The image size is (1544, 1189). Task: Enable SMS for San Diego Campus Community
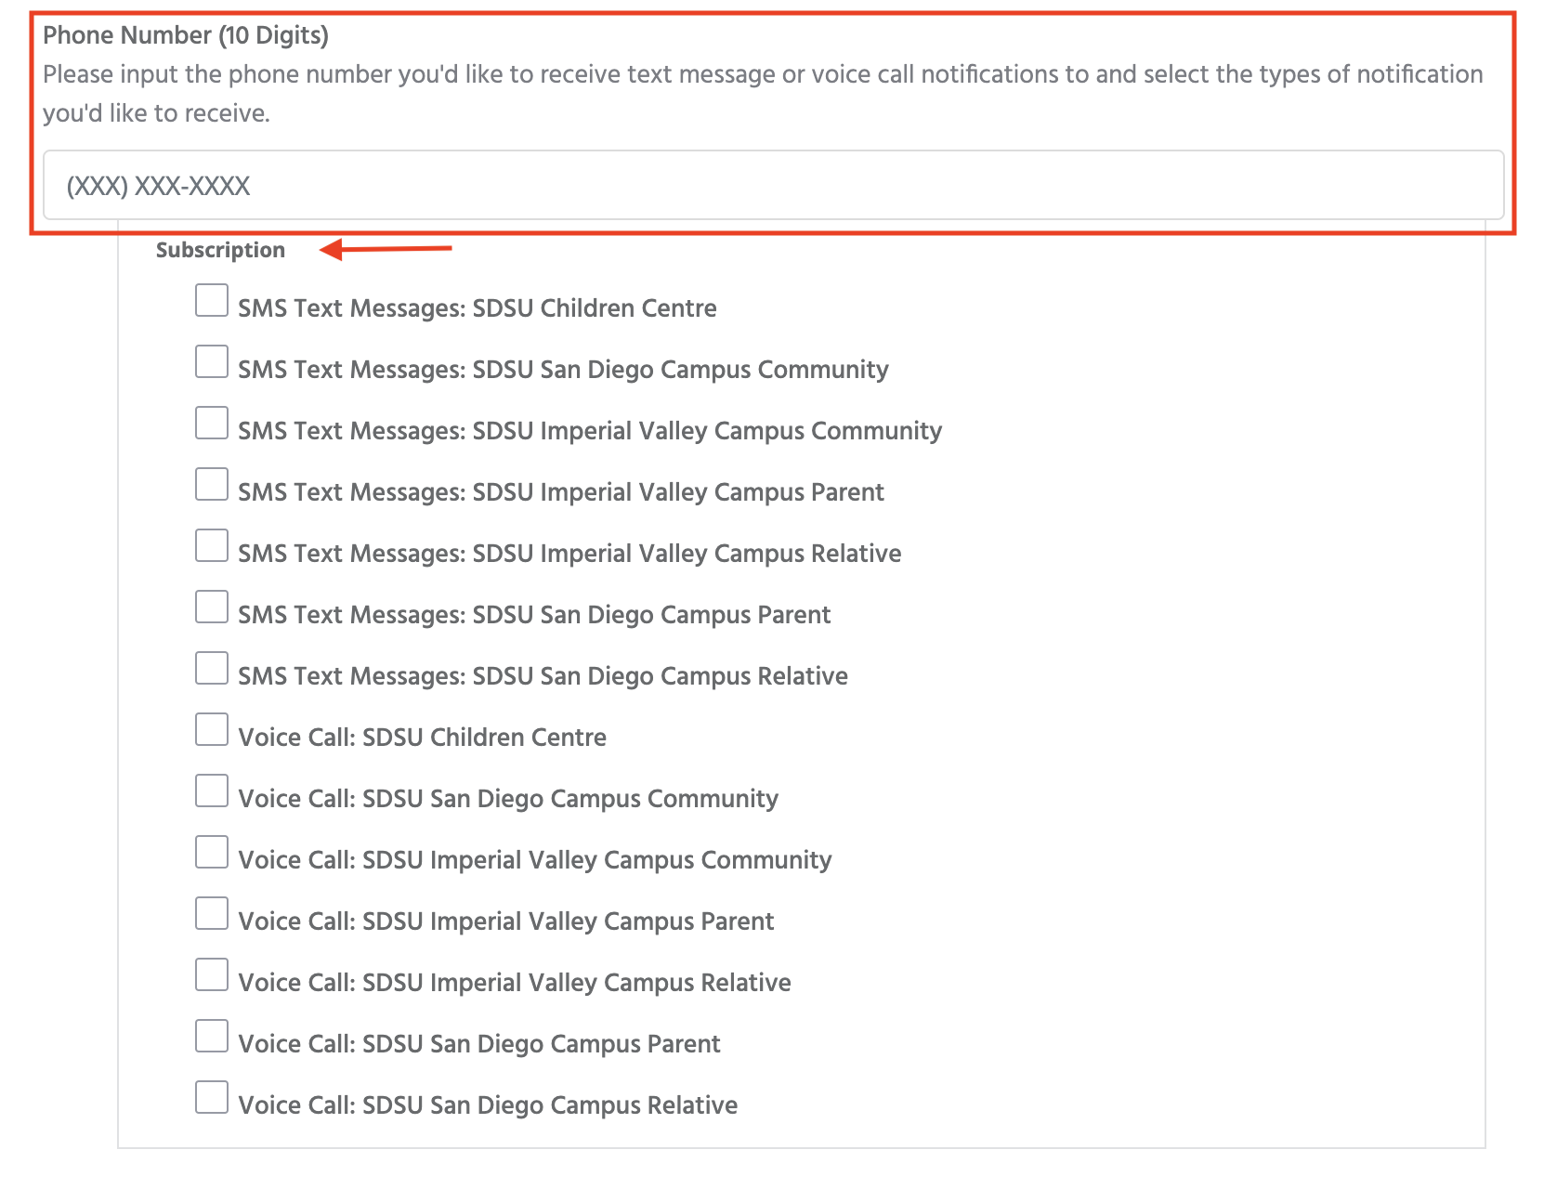[x=212, y=362]
